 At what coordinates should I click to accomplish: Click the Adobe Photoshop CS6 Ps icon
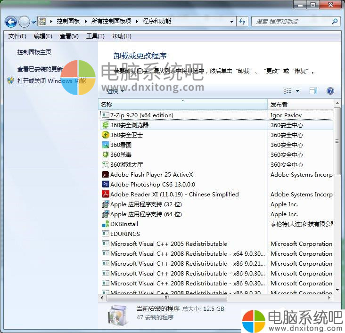pos(106,184)
